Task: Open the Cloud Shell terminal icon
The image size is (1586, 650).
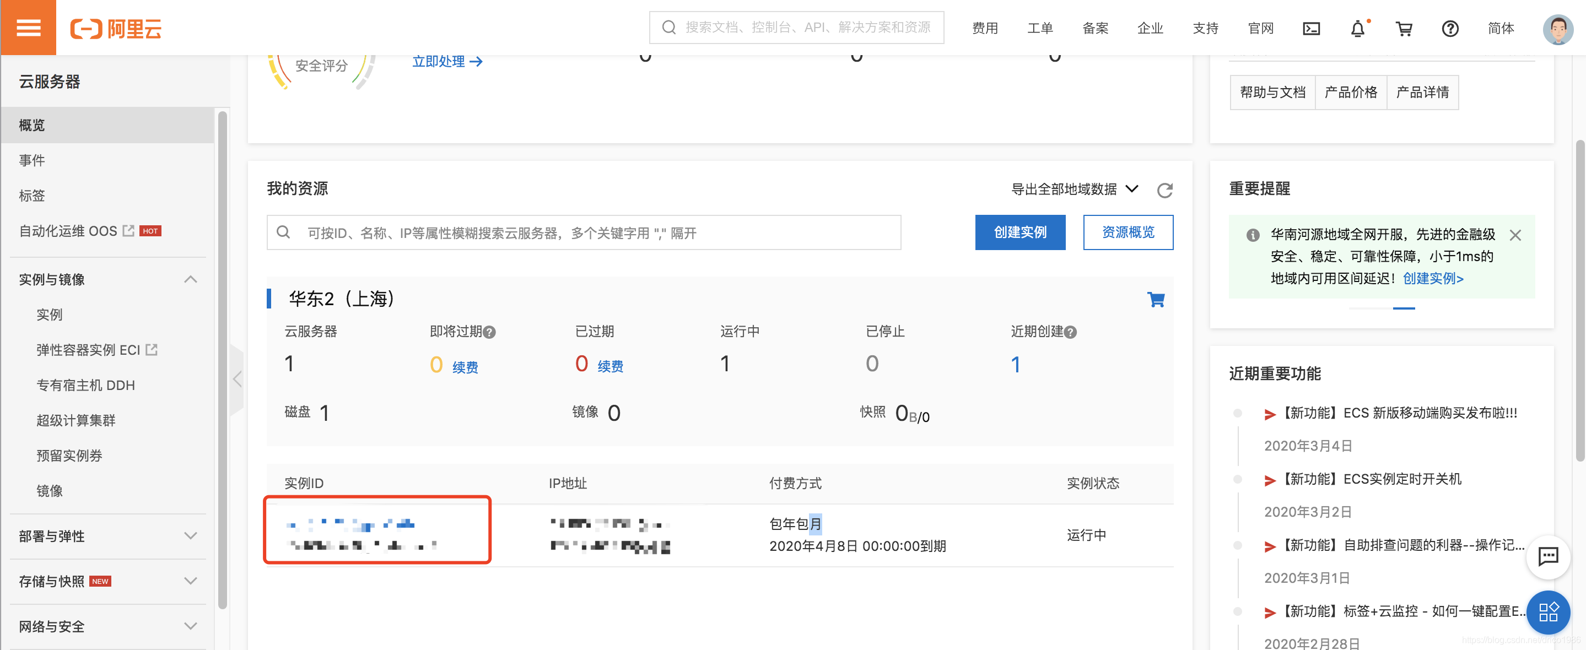Action: [x=1312, y=28]
